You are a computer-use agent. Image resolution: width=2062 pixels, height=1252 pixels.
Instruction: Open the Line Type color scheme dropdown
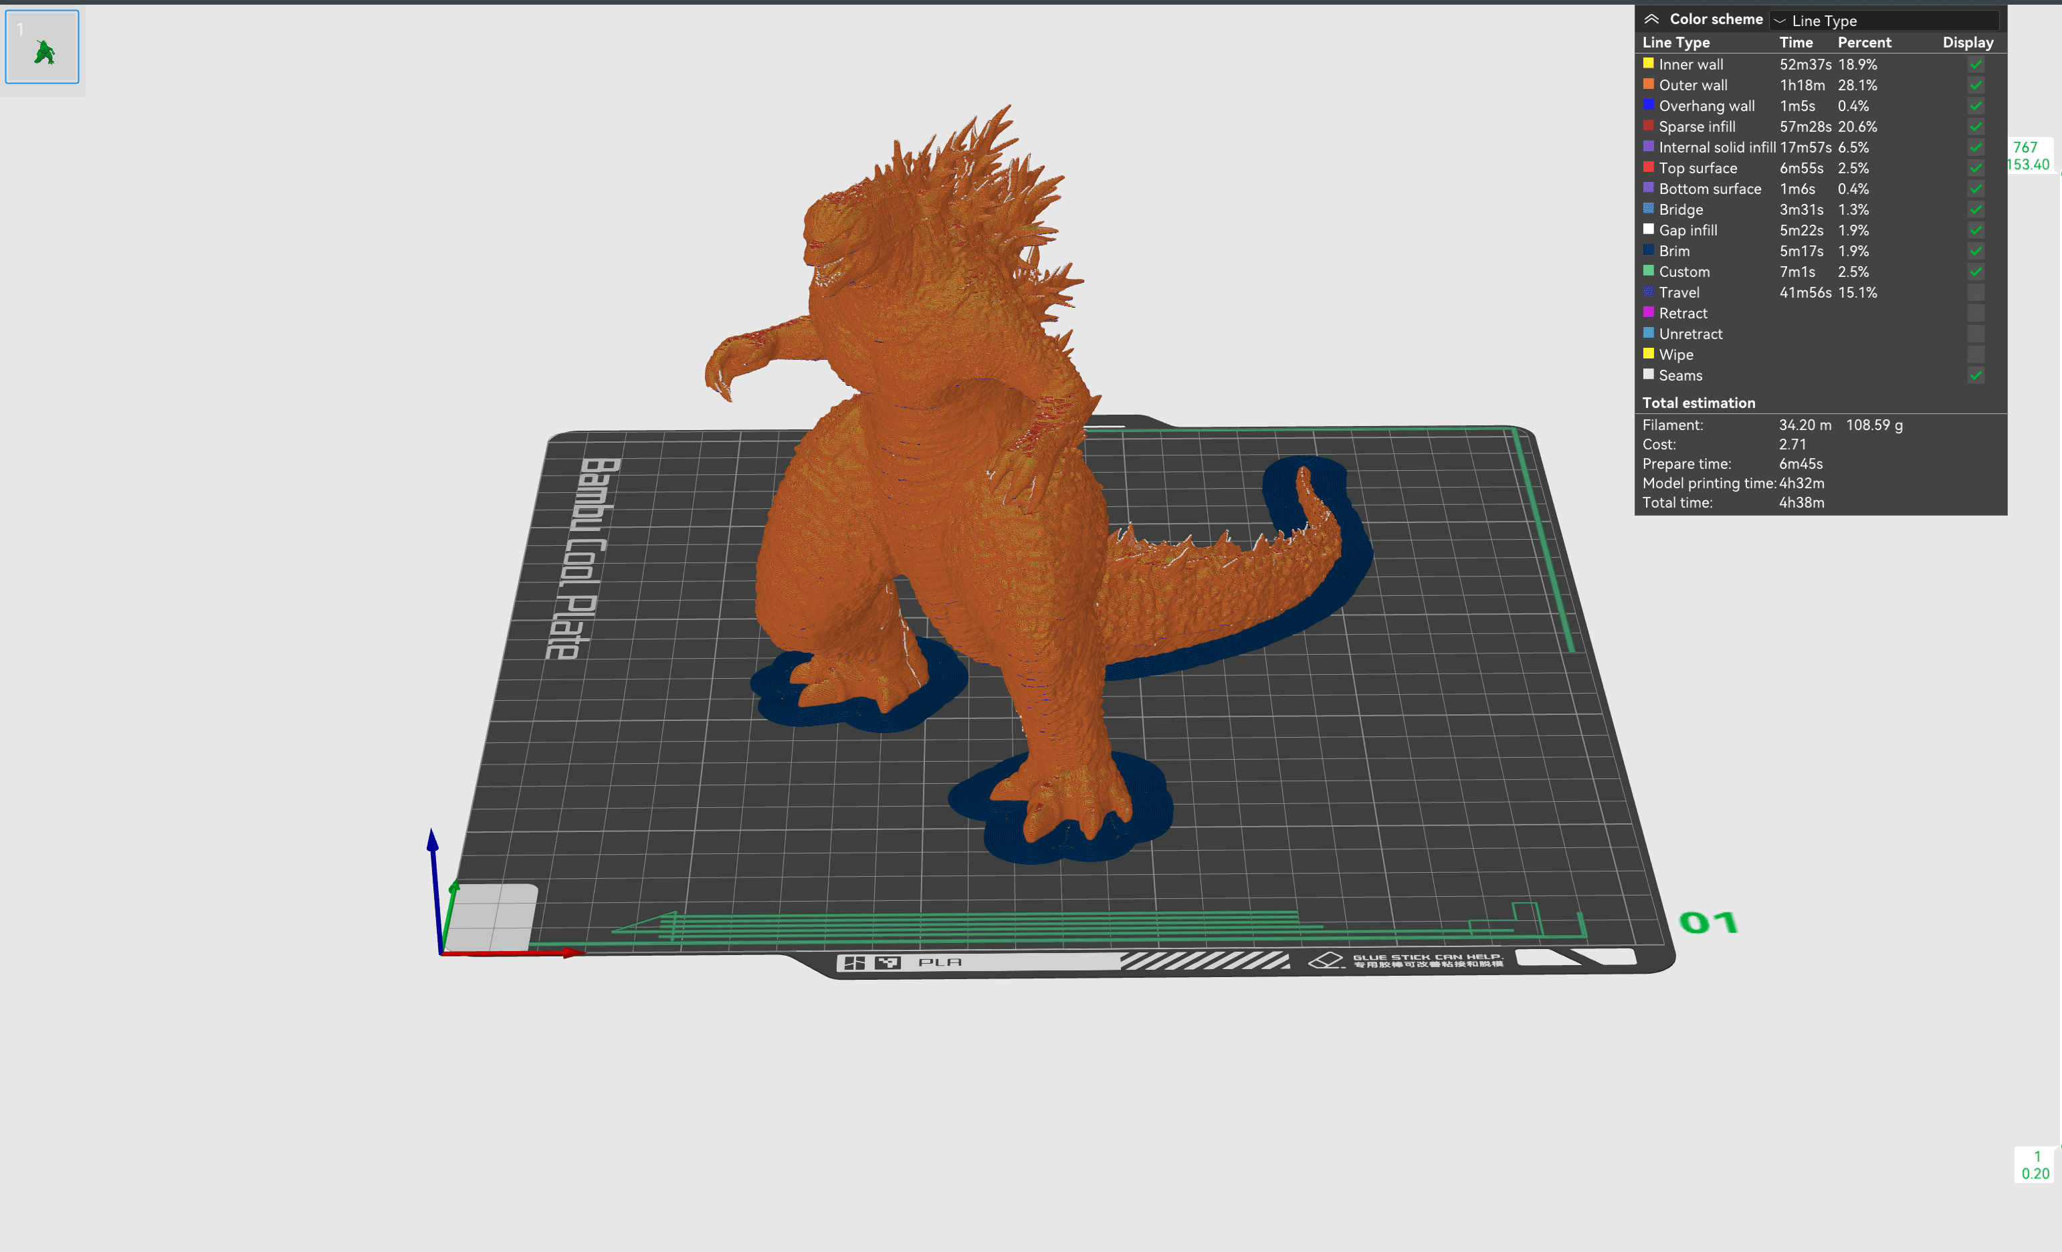click(x=1883, y=20)
